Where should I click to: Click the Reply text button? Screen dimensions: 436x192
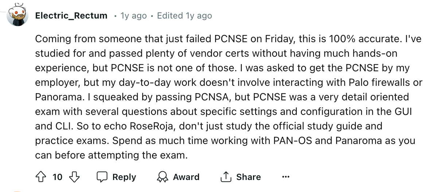pos(124,177)
